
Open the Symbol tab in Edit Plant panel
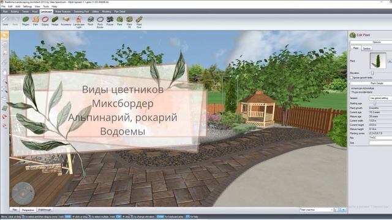[366, 48]
